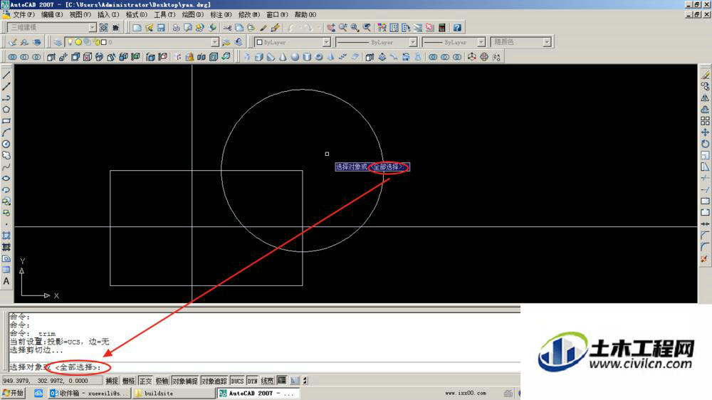The image size is (712, 400).
Task: Switch to buildsite folder taskbar button
Action: pyautogui.click(x=174, y=393)
